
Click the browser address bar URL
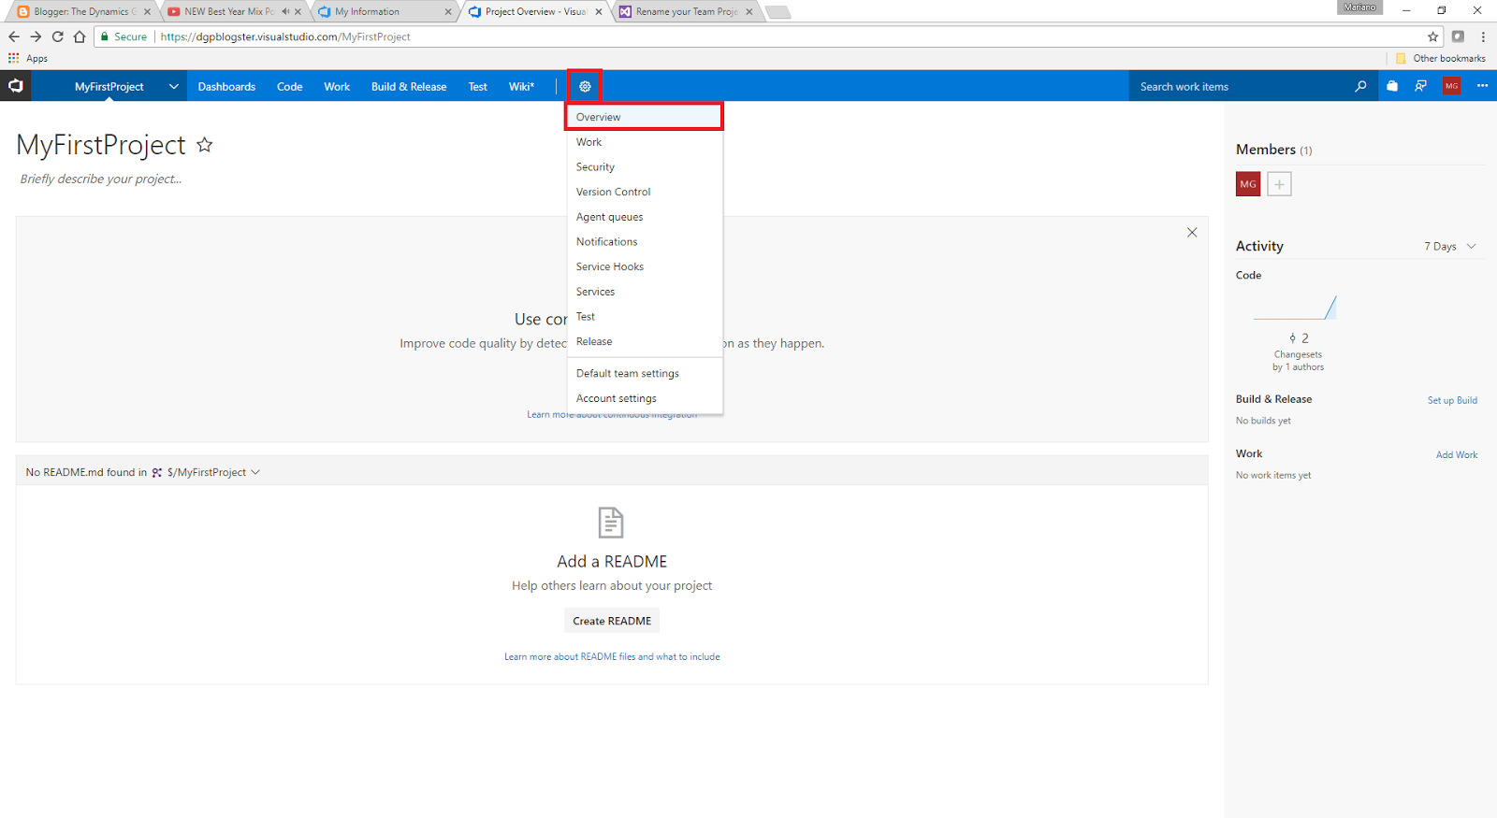285,36
